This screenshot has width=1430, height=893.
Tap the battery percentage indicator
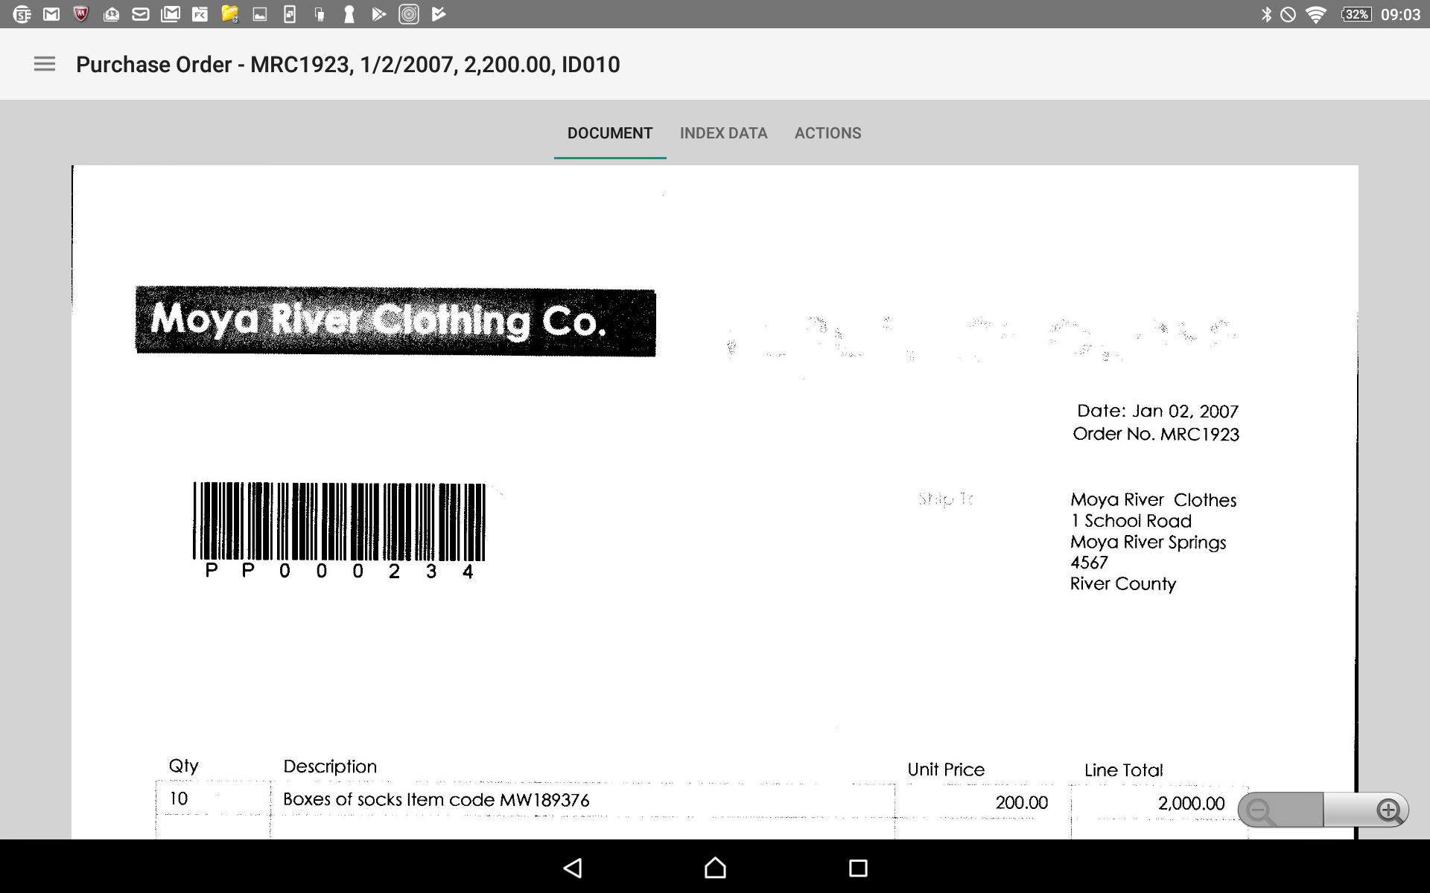pos(1358,13)
